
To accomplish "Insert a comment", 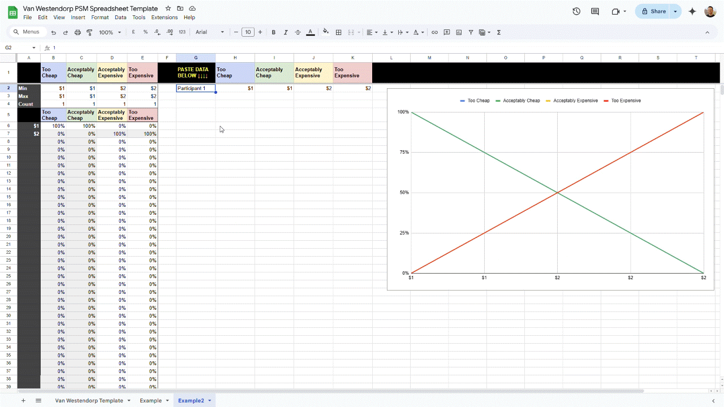I will point(447,32).
